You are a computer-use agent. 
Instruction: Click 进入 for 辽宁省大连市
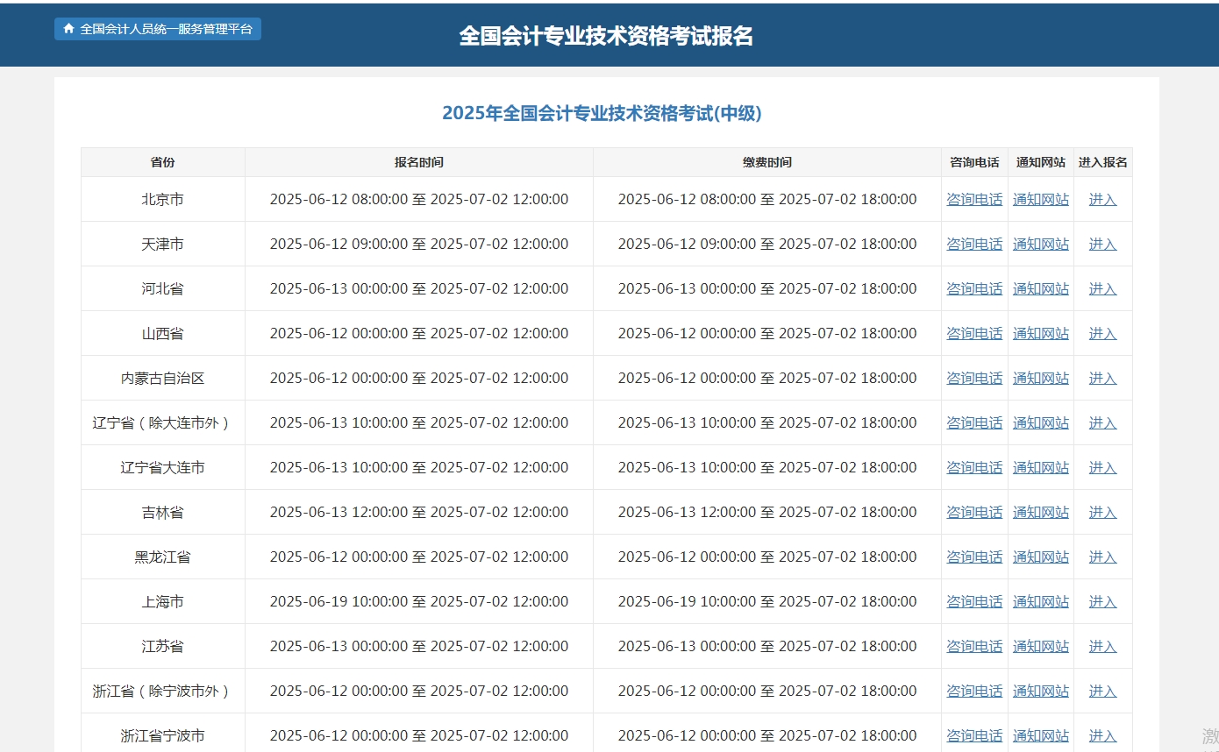[1102, 467]
